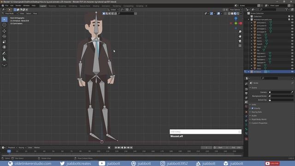This screenshot has height=166, width=295.
Task: Click the pan hand viewport icon
Action: 240,36
